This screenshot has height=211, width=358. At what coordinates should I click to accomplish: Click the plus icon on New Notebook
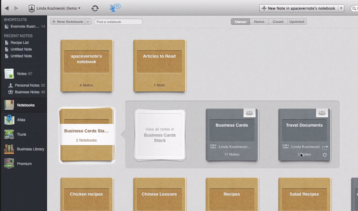(x=54, y=22)
